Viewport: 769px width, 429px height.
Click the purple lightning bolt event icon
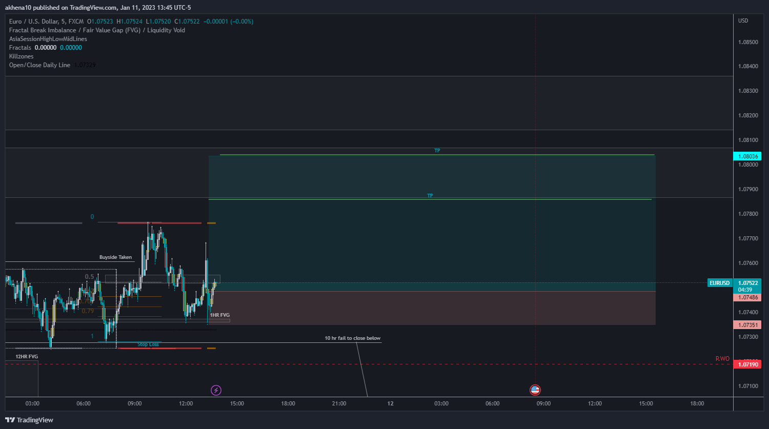point(216,391)
